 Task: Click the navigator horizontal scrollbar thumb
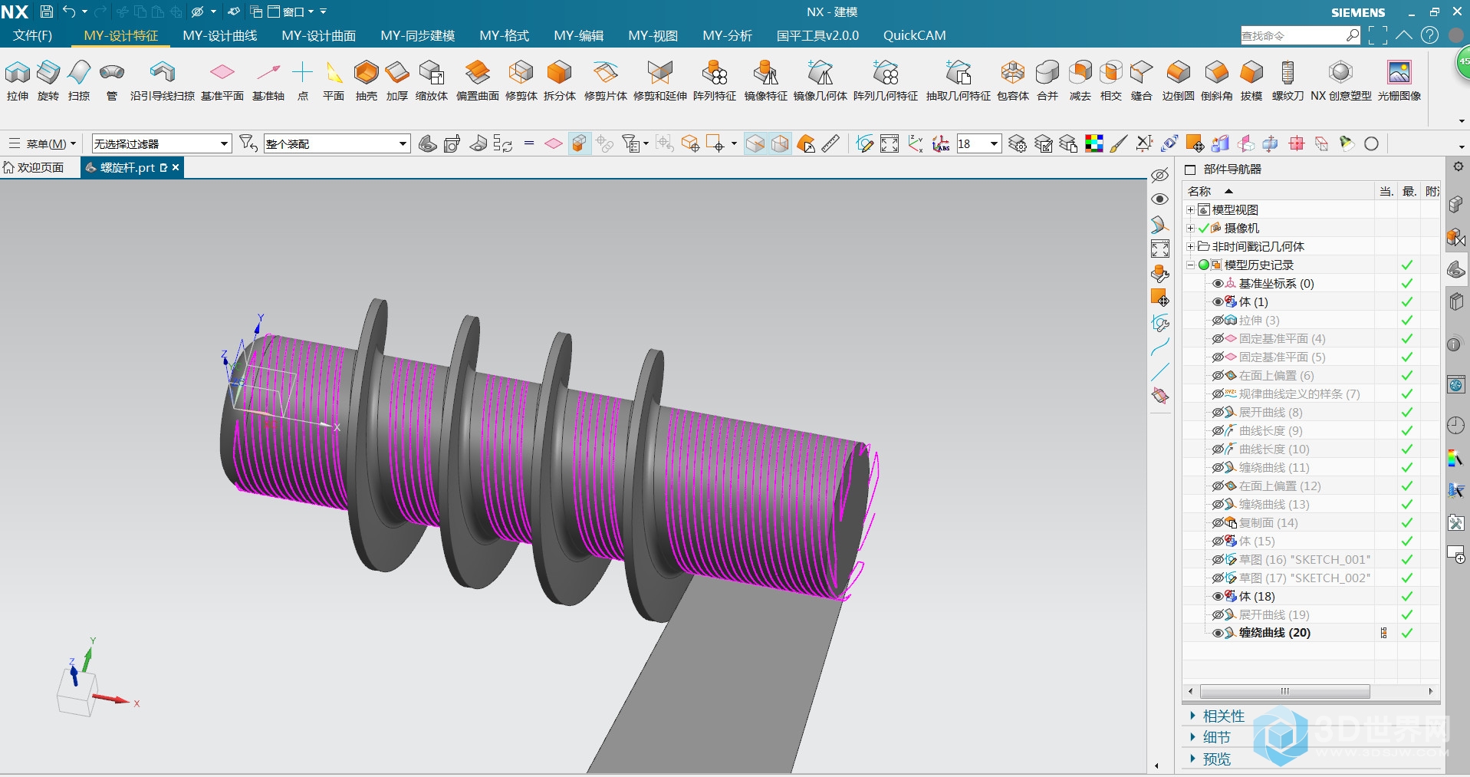[x=1285, y=691]
